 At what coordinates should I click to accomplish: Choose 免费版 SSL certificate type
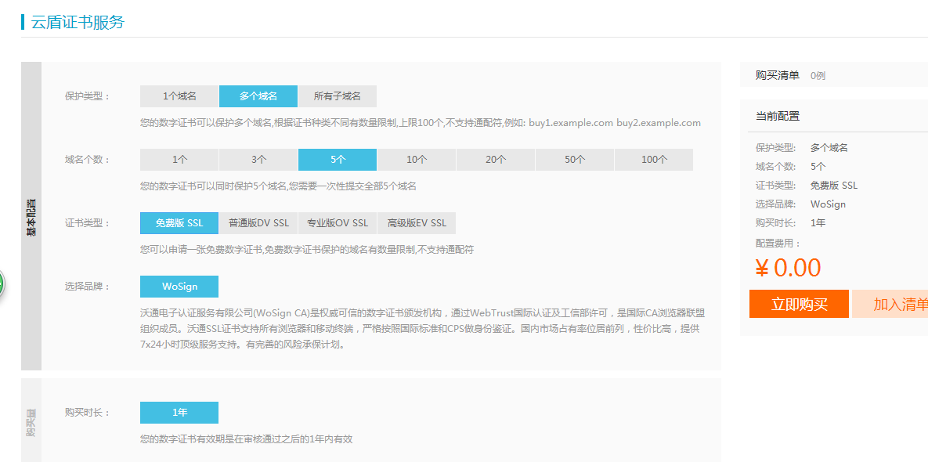coord(179,223)
